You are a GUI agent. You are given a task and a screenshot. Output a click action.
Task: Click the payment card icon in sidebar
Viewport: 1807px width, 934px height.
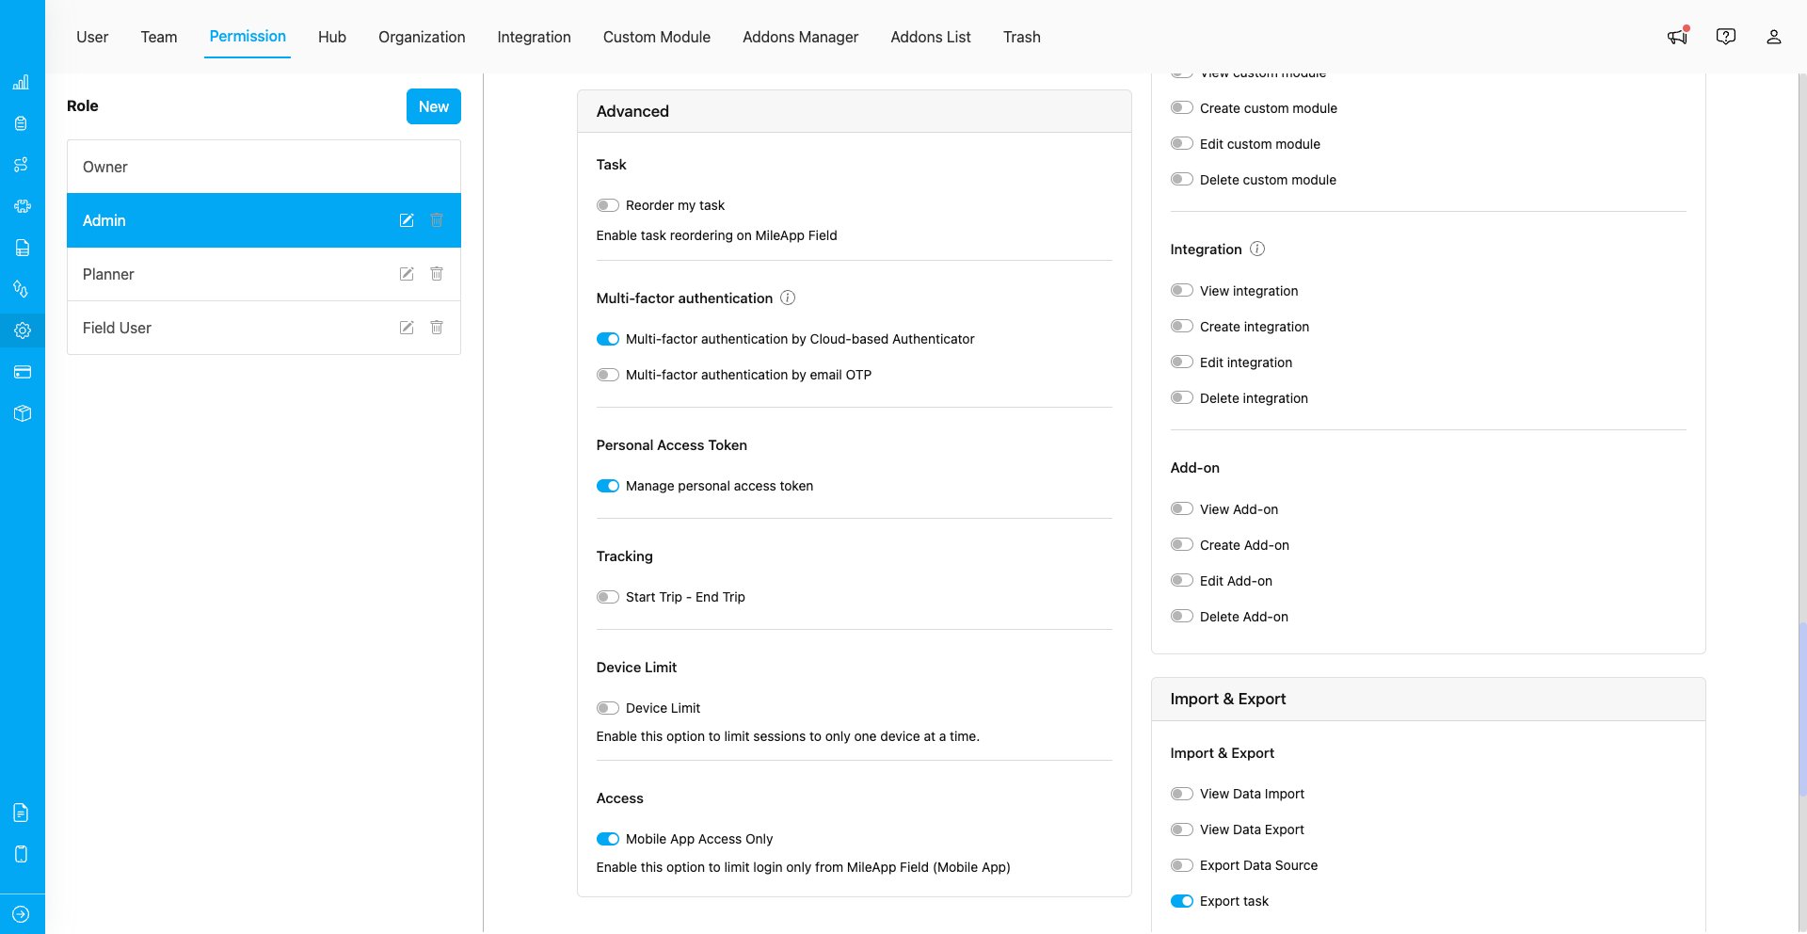tap(23, 372)
